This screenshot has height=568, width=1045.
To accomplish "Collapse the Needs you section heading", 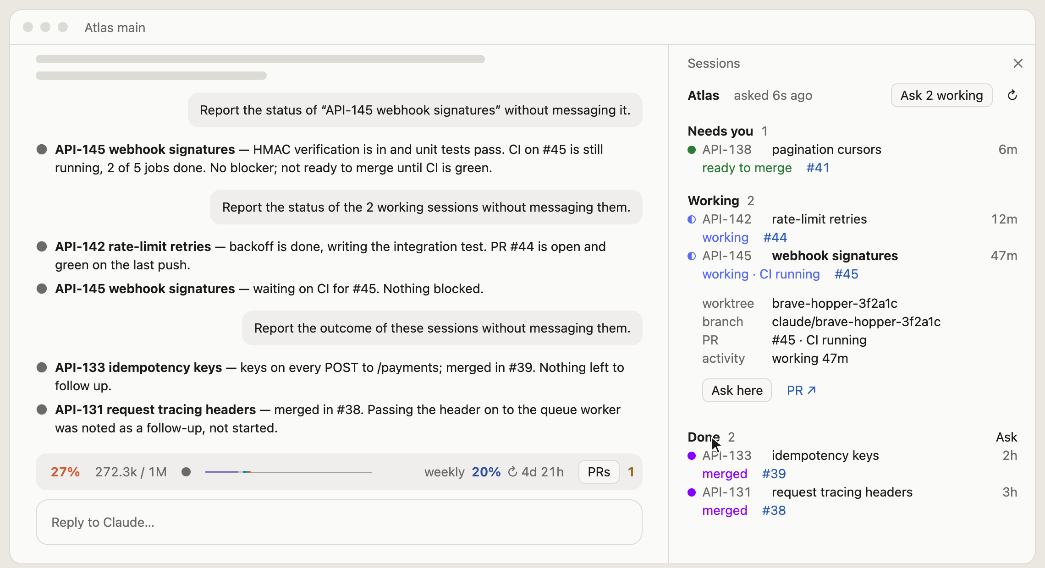I will 720,131.
